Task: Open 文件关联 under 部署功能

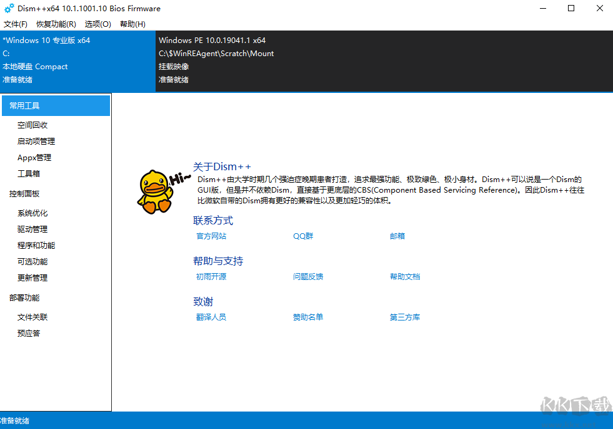Action: [33, 317]
